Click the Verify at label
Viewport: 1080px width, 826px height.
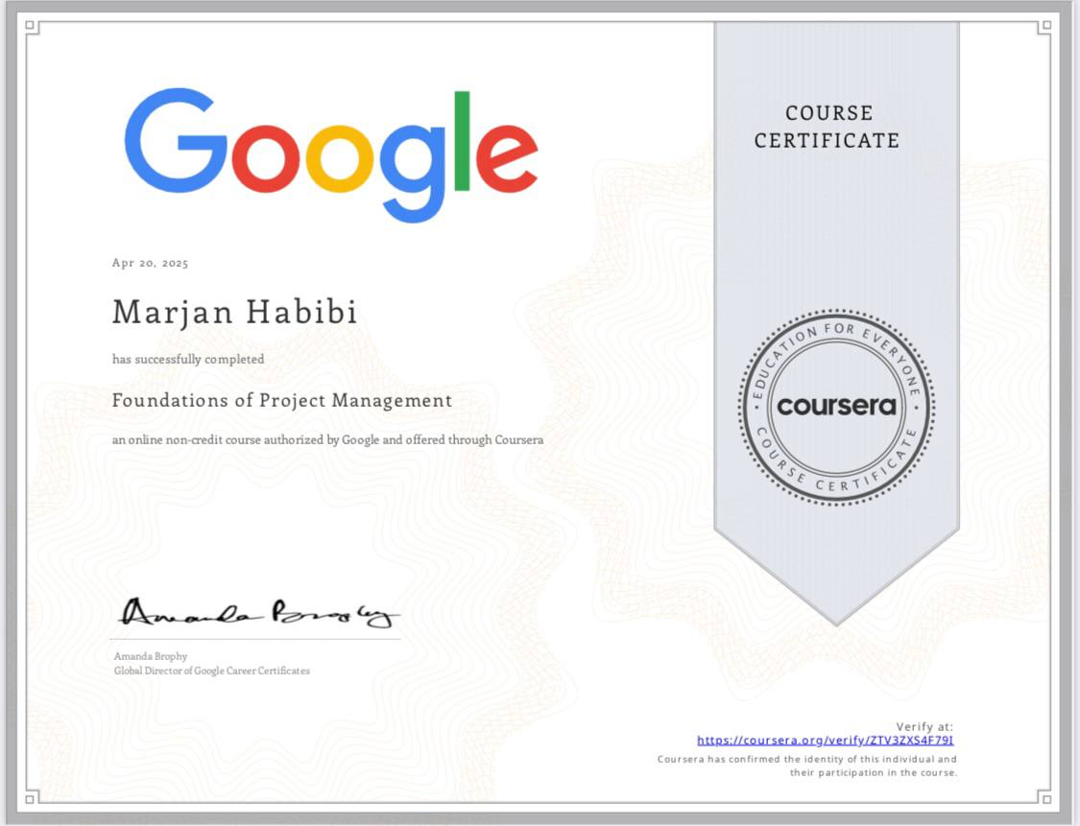pyautogui.click(x=925, y=726)
